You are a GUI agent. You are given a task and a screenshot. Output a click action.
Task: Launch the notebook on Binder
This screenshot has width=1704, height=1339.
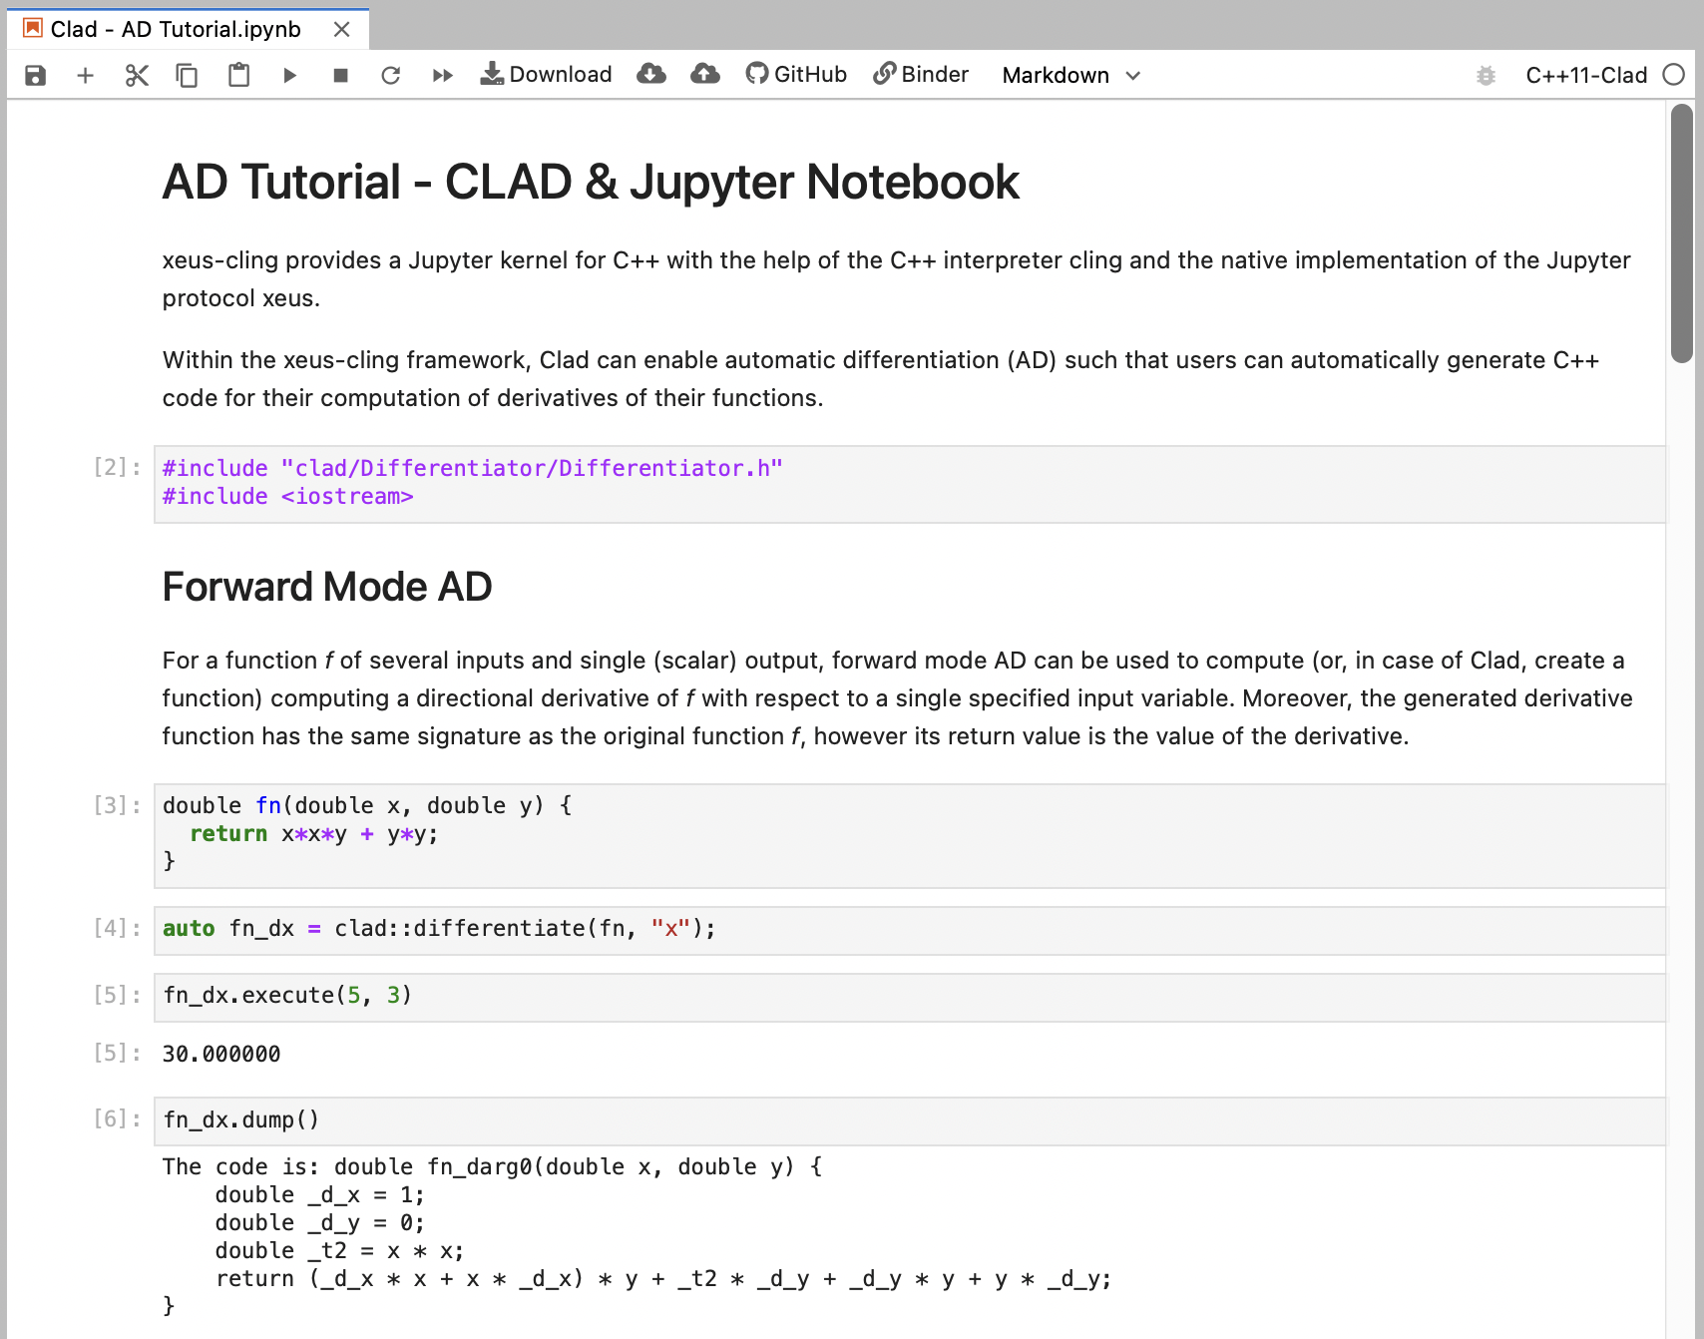(x=921, y=75)
